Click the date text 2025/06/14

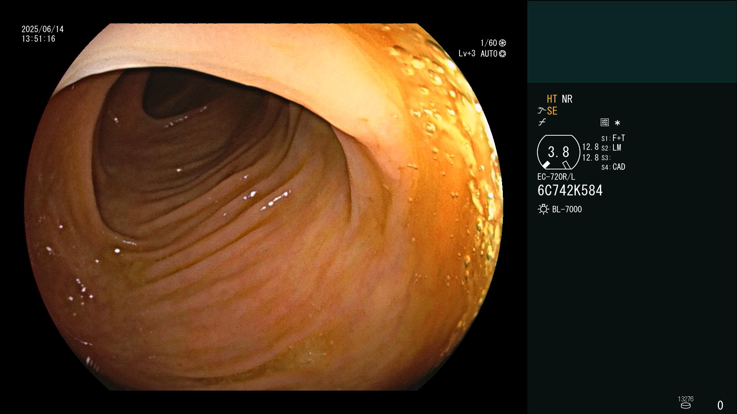[x=43, y=29]
